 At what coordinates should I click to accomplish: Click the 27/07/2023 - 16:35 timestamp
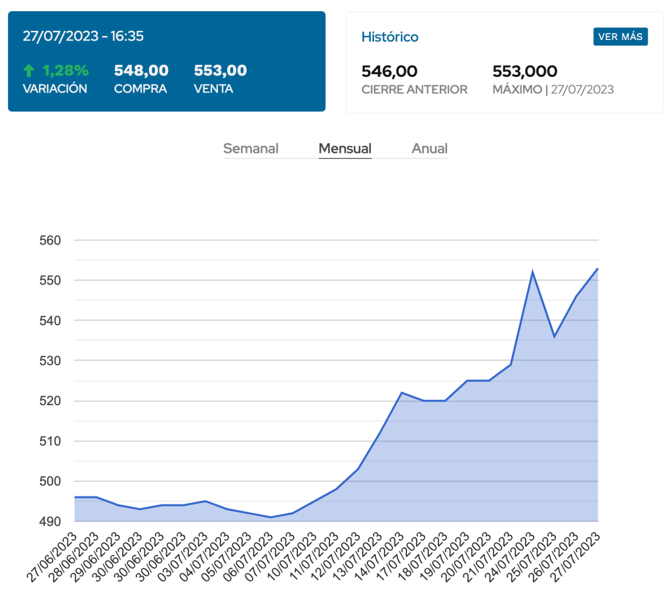(x=83, y=36)
